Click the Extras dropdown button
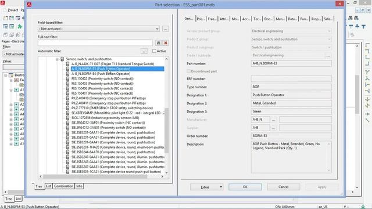 (x=207, y=187)
